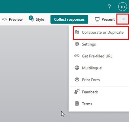Click the Collect responses button
Image resolution: width=129 pixels, height=122 pixels.
tap(69, 19)
